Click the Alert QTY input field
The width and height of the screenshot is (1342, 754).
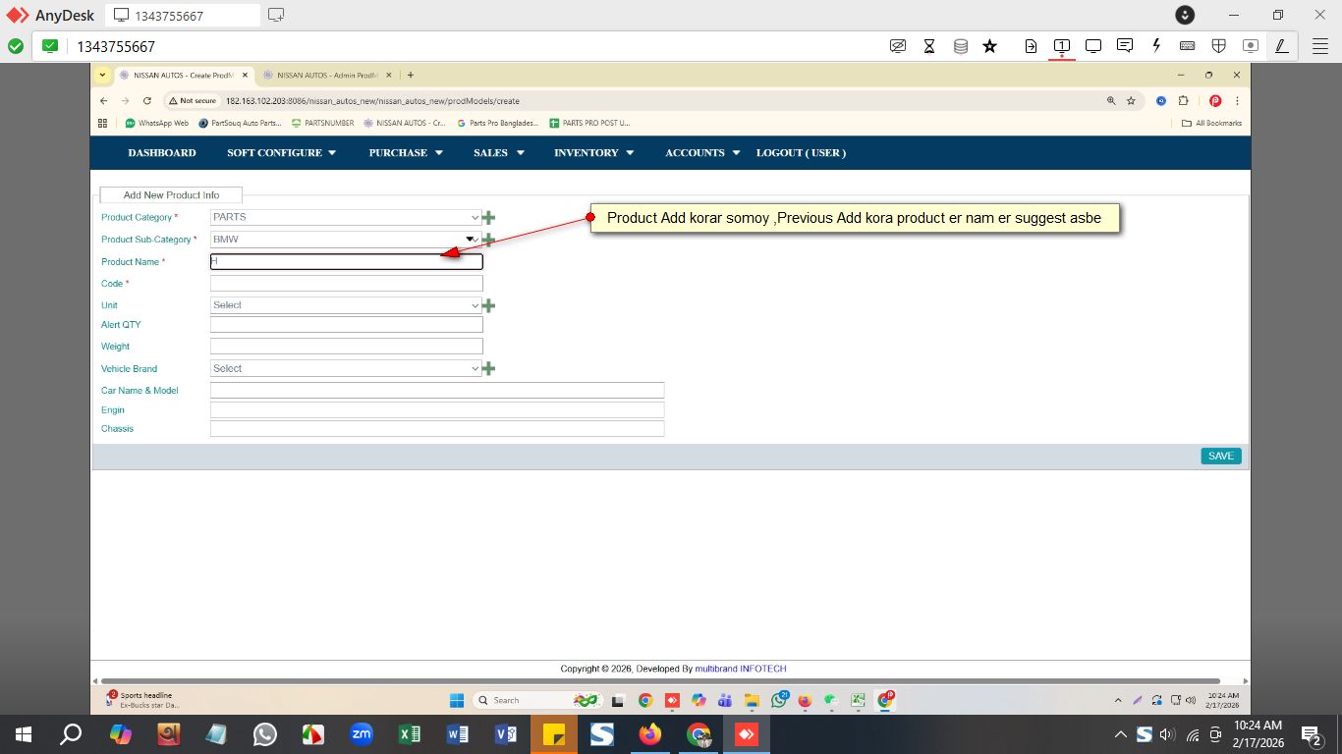(347, 325)
